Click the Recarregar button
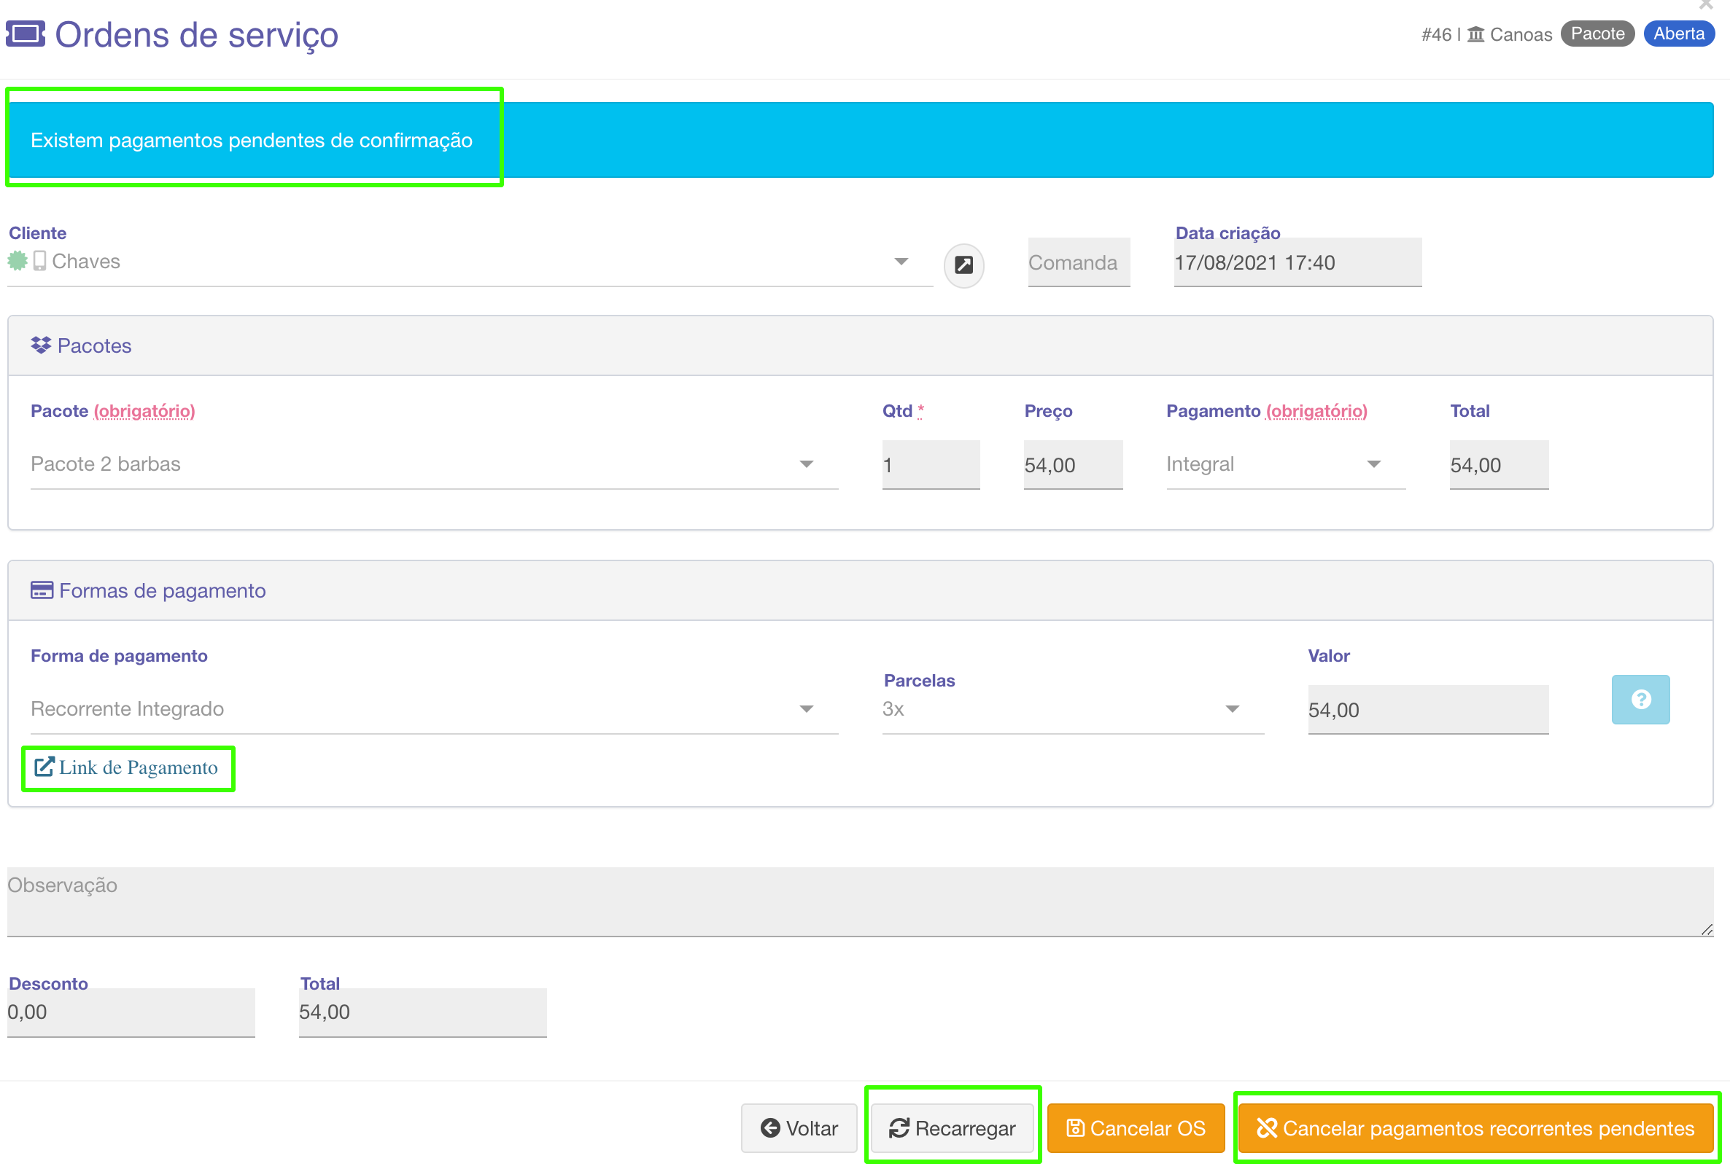This screenshot has width=1730, height=1169. (951, 1127)
